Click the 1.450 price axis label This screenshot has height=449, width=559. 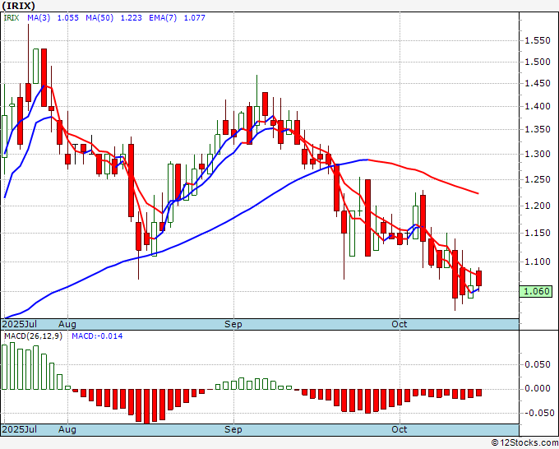pos(538,83)
